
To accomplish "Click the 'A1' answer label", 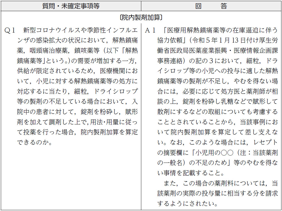I will click(150, 30).
